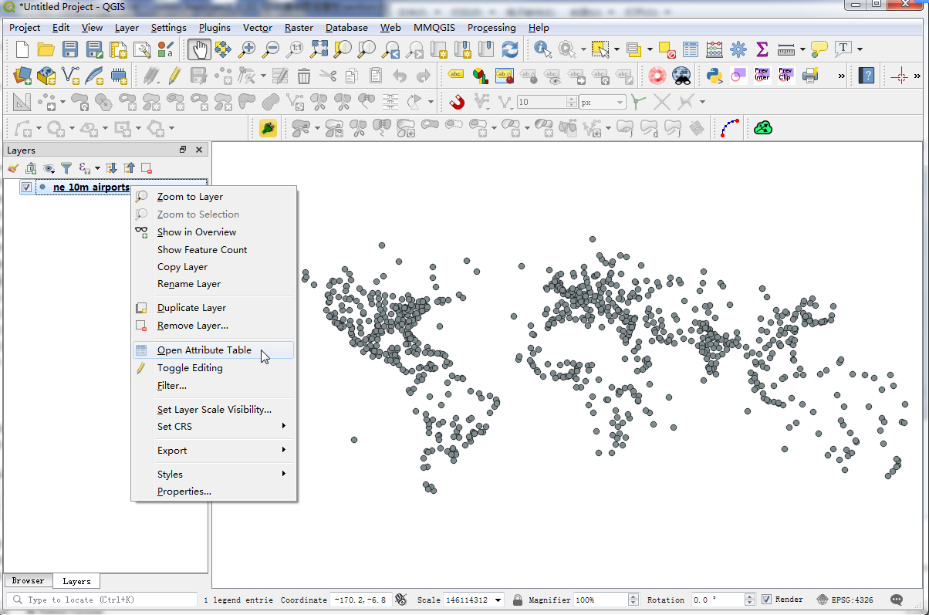Open the Vector menu
Image resolution: width=929 pixels, height=615 pixels.
(258, 28)
